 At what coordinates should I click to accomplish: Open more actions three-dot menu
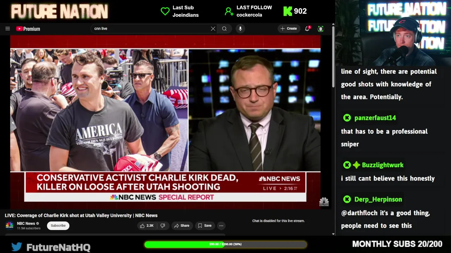pos(221,226)
